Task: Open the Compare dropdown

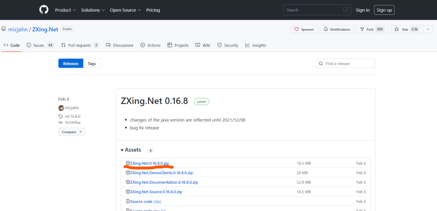Action: coord(72,132)
